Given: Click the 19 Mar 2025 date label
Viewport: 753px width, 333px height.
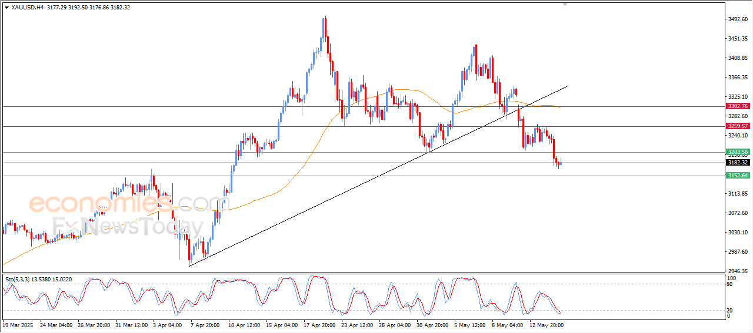Looking at the screenshot, I should click(18, 325).
